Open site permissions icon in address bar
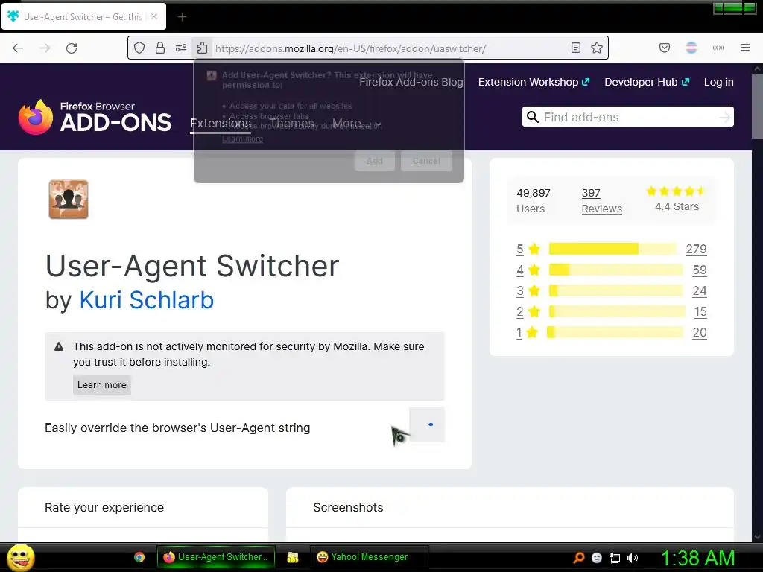763x572 pixels. (x=181, y=48)
